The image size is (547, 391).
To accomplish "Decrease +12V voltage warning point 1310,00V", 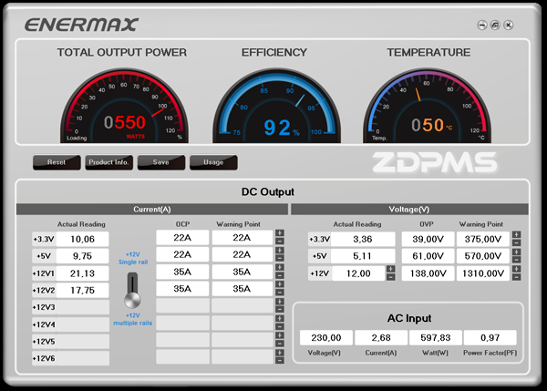I will [x=517, y=277].
